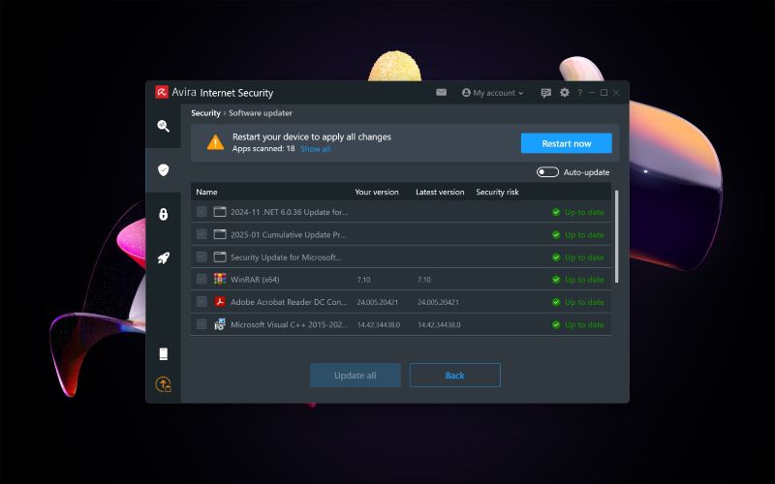The image size is (775, 484).
Task: Open the Status scan sidebar icon
Action: click(x=163, y=126)
